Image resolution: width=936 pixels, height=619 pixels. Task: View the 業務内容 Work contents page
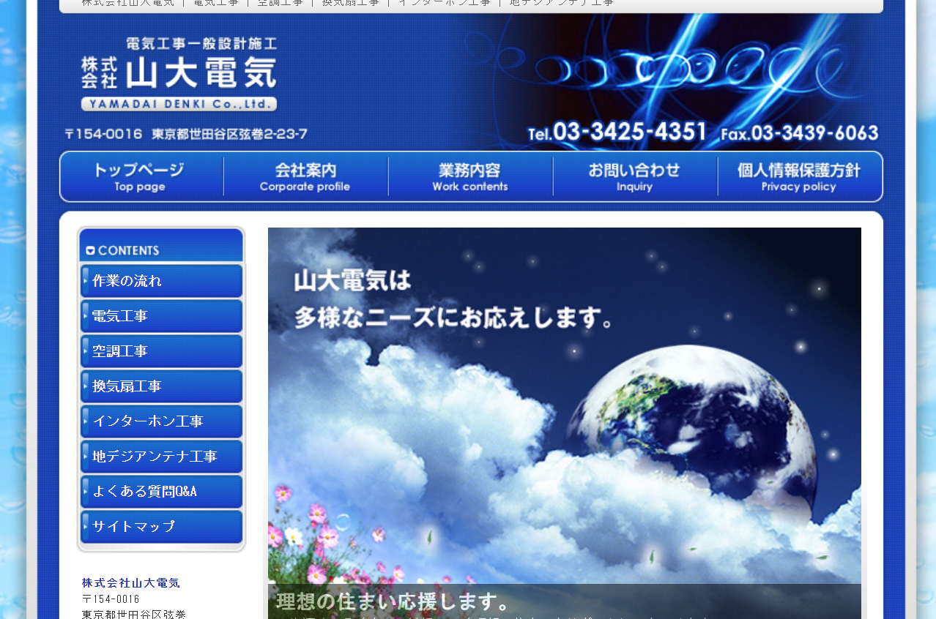469,176
